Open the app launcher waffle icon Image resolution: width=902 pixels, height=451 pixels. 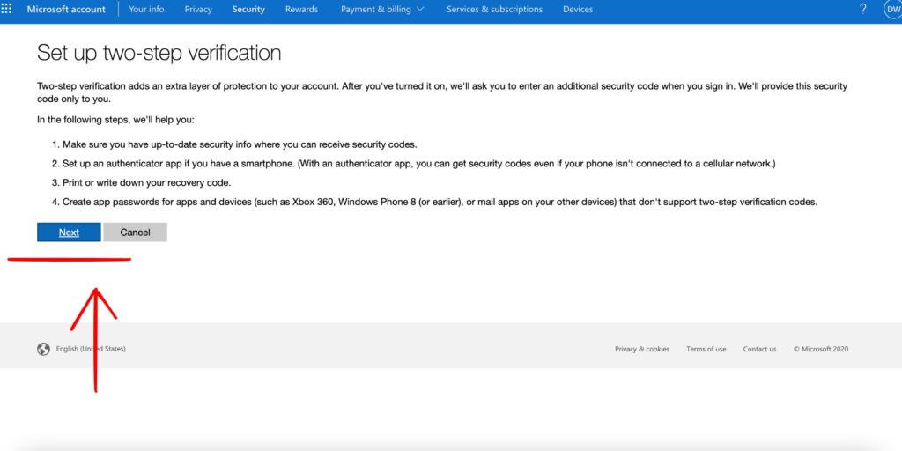click(x=8, y=9)
